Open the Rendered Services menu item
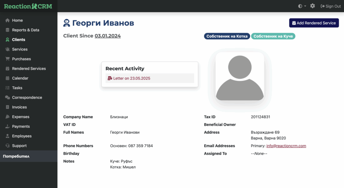This screenshot has width=344, height=188. (29, 69)
